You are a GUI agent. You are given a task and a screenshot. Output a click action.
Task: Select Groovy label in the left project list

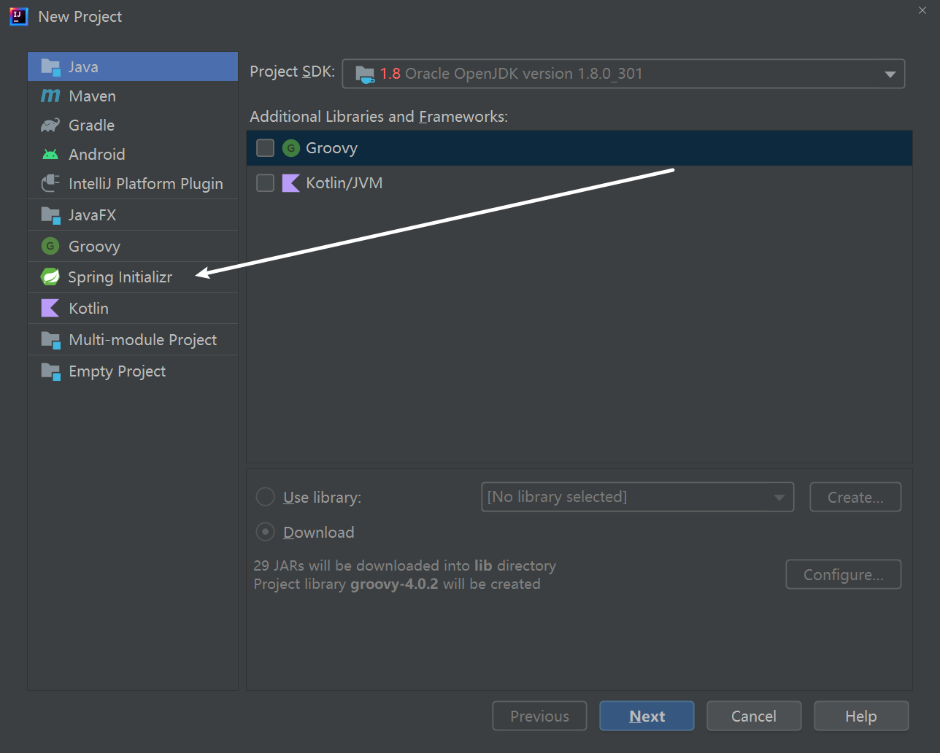pos(94,247)
